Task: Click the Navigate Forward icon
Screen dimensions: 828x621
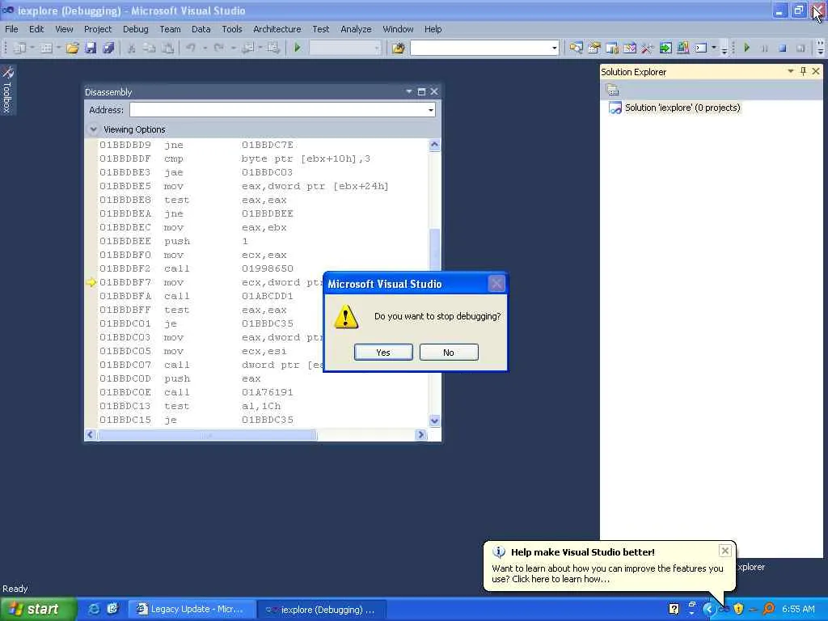Action: 273,48
